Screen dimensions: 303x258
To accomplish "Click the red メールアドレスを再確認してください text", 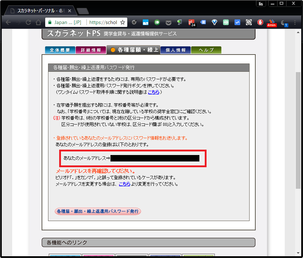I will pyautogui.click(x=96, y=171).
